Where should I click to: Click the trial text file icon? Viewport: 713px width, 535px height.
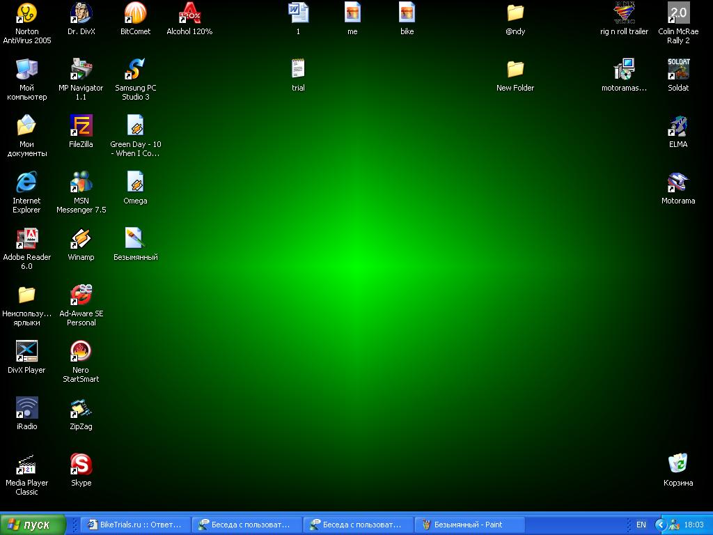(x=298, y=70)
